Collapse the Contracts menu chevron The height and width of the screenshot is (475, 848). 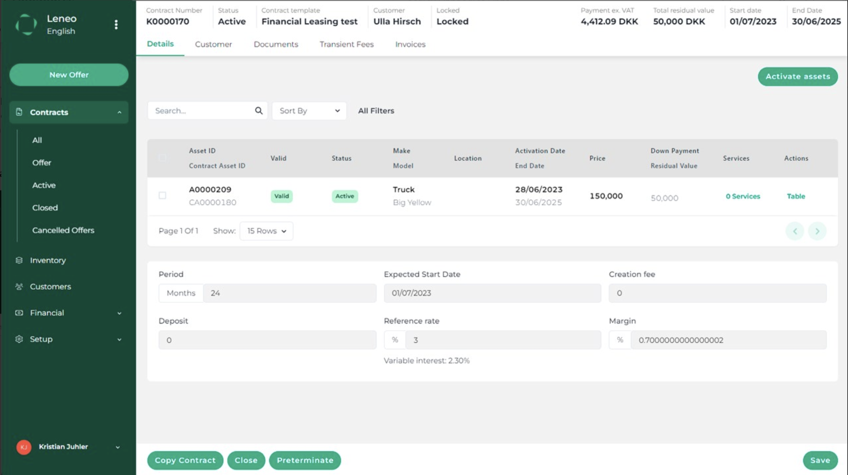point(119,112)
